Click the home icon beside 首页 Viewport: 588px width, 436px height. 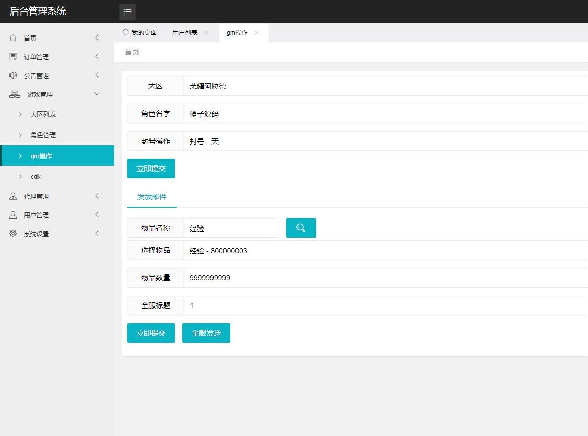point(13,38)
